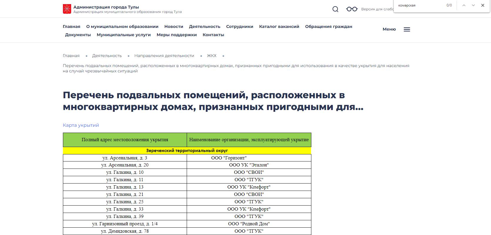
Task: Open the Главная nav item
Action: 71,26
